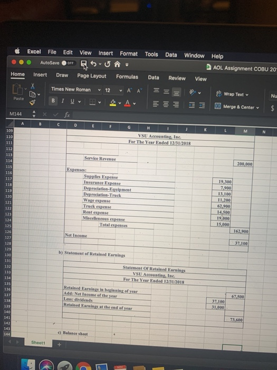Expand the orientation dropdown arrow

[x=199, y=93]
